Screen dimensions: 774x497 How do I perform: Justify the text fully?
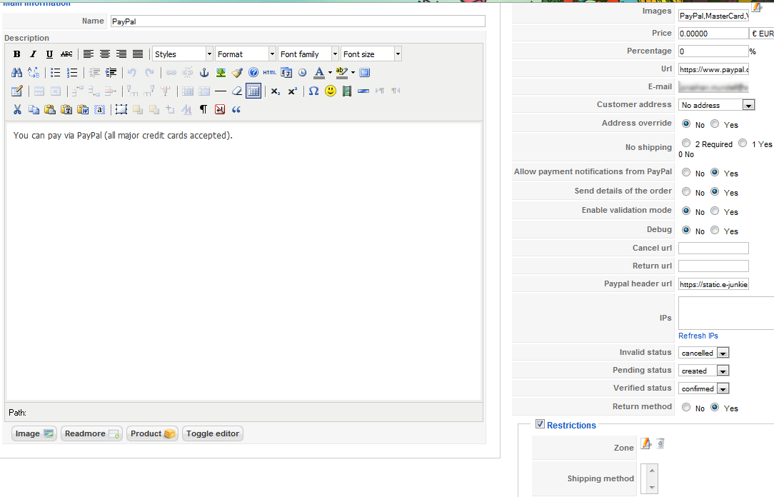pyautogui.click(x=138, y=54)
